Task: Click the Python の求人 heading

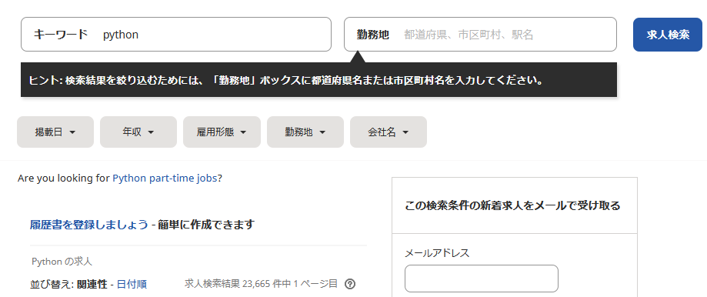Action: pos(62,262)
